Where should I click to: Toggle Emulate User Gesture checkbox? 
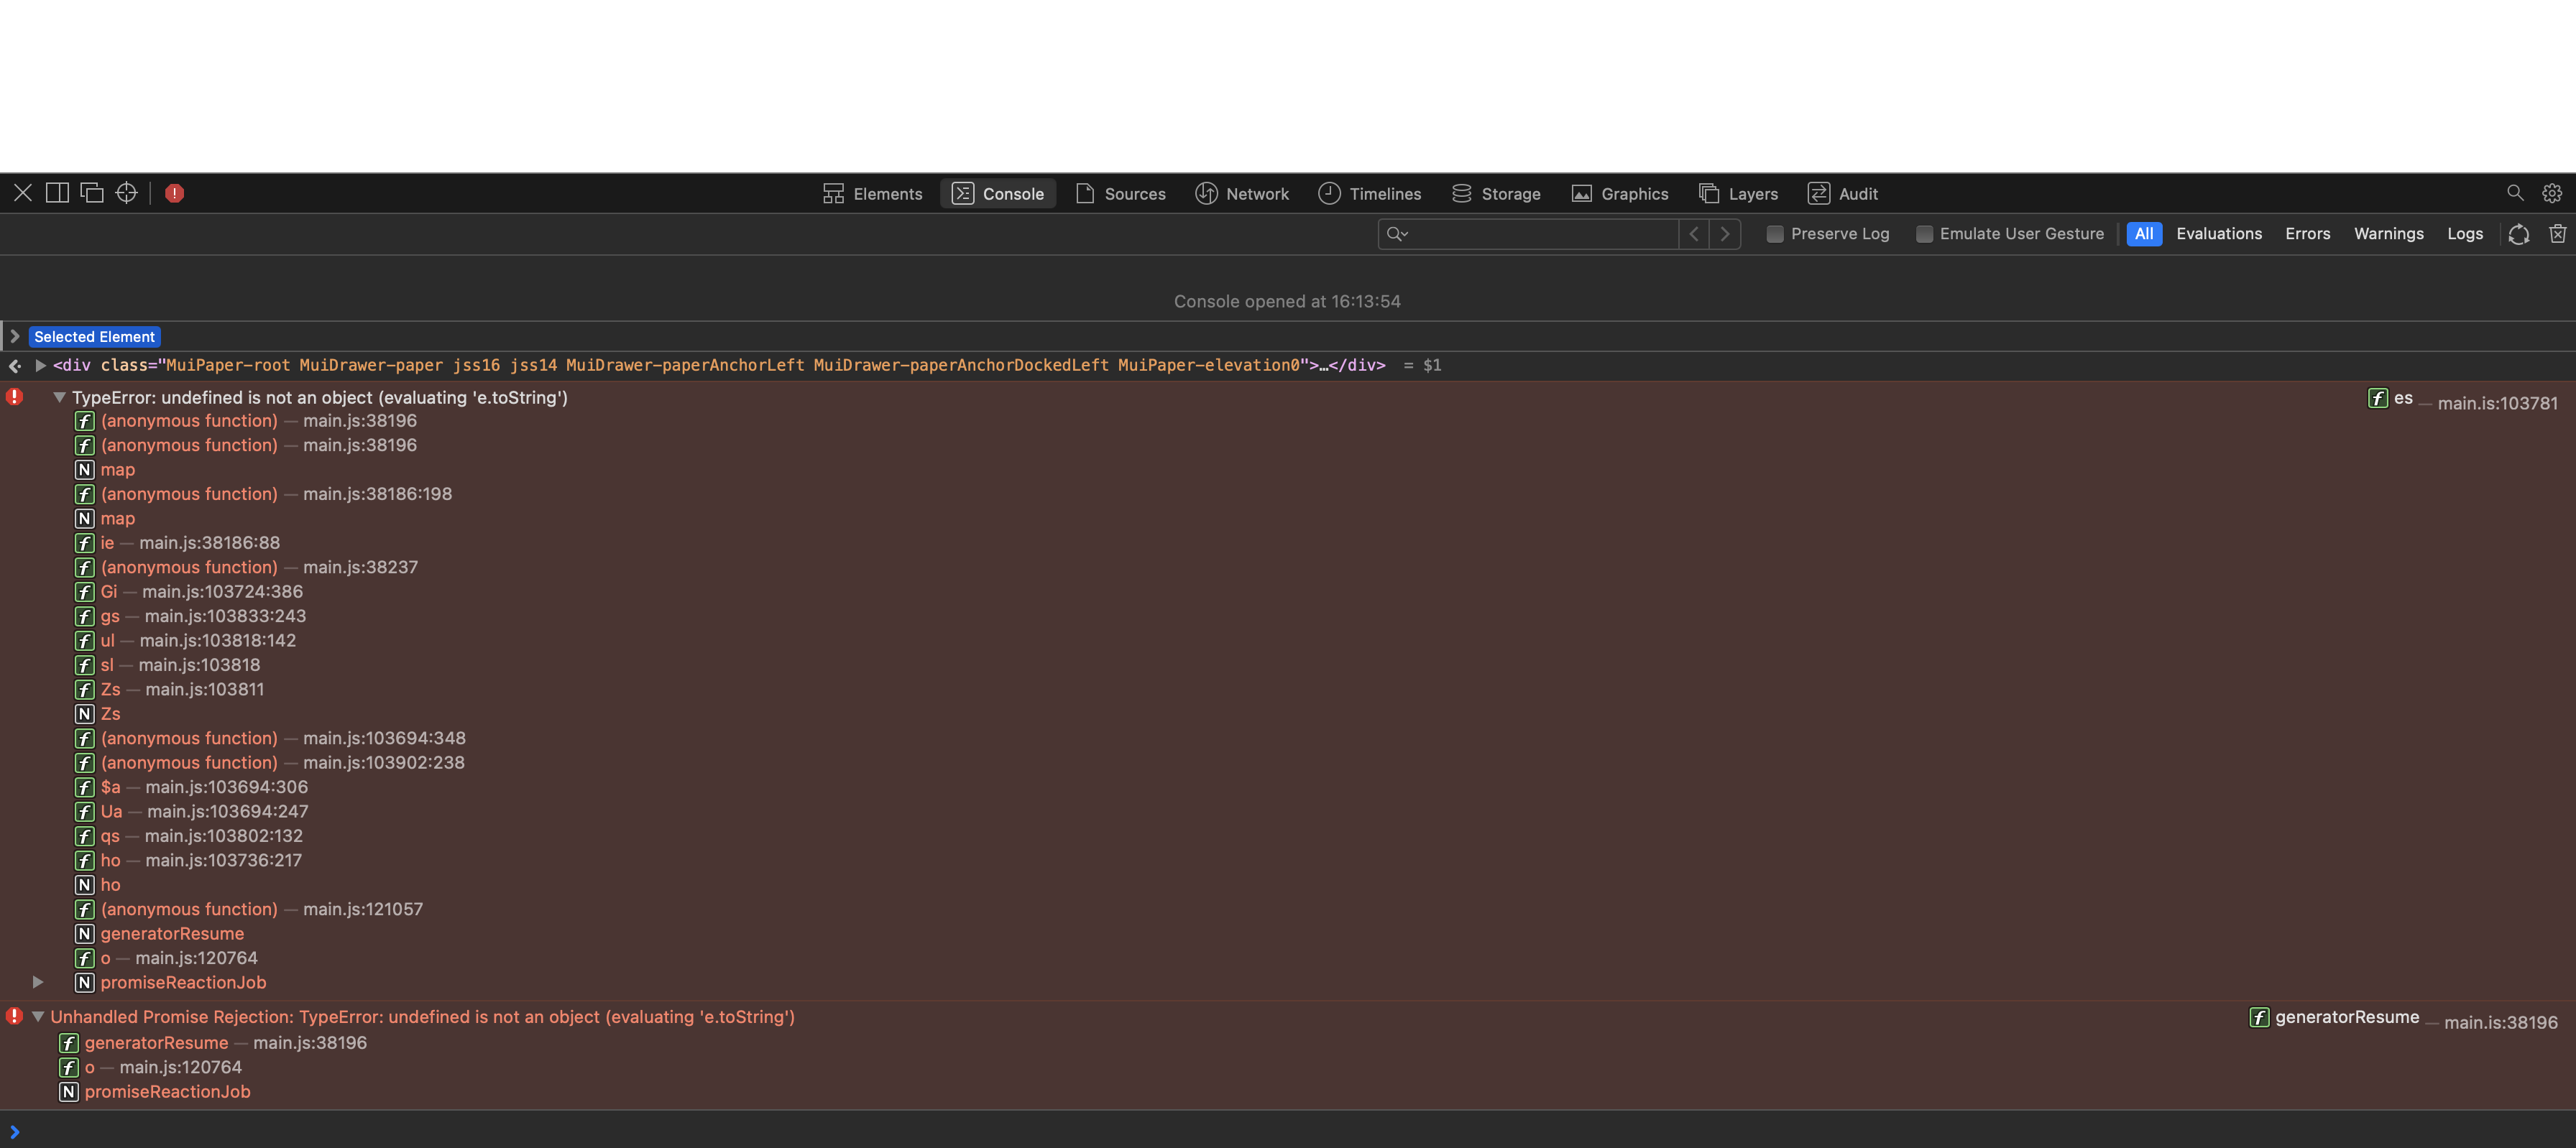point(1924,233)
